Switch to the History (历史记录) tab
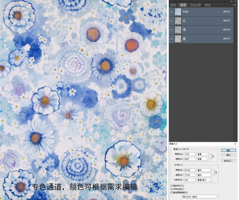Image resolution: width=239 pixels, height=200 pixels. coord(195,5)
